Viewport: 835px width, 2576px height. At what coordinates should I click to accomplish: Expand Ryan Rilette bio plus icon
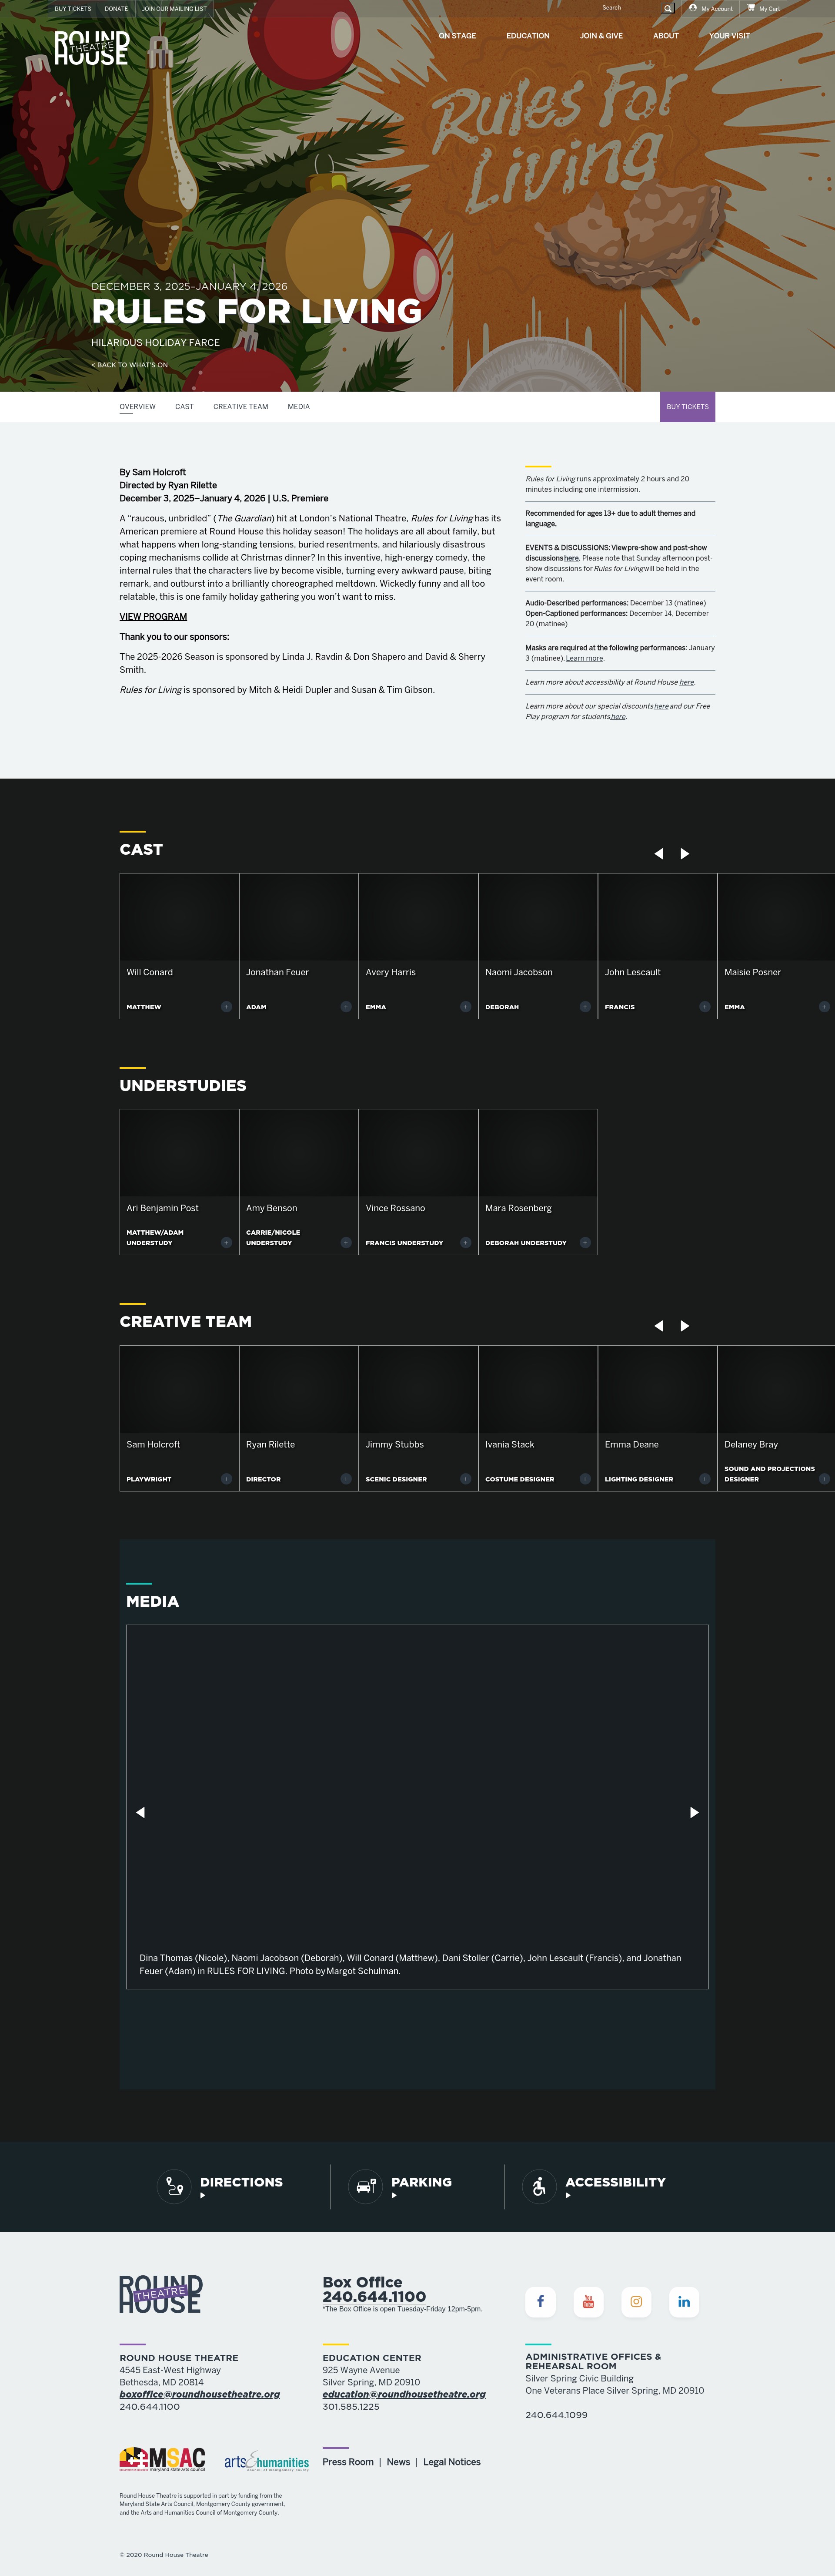pyautogui.click(x=346, y=1479)
